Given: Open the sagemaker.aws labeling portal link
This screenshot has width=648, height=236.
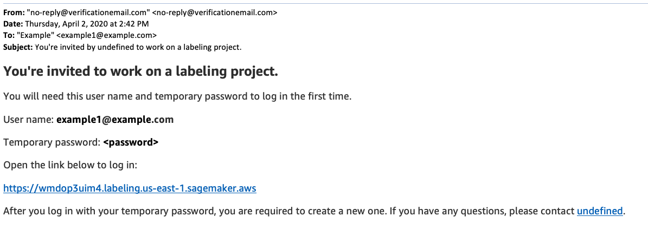Looking at the screenshot, I should tap(130, 188).
